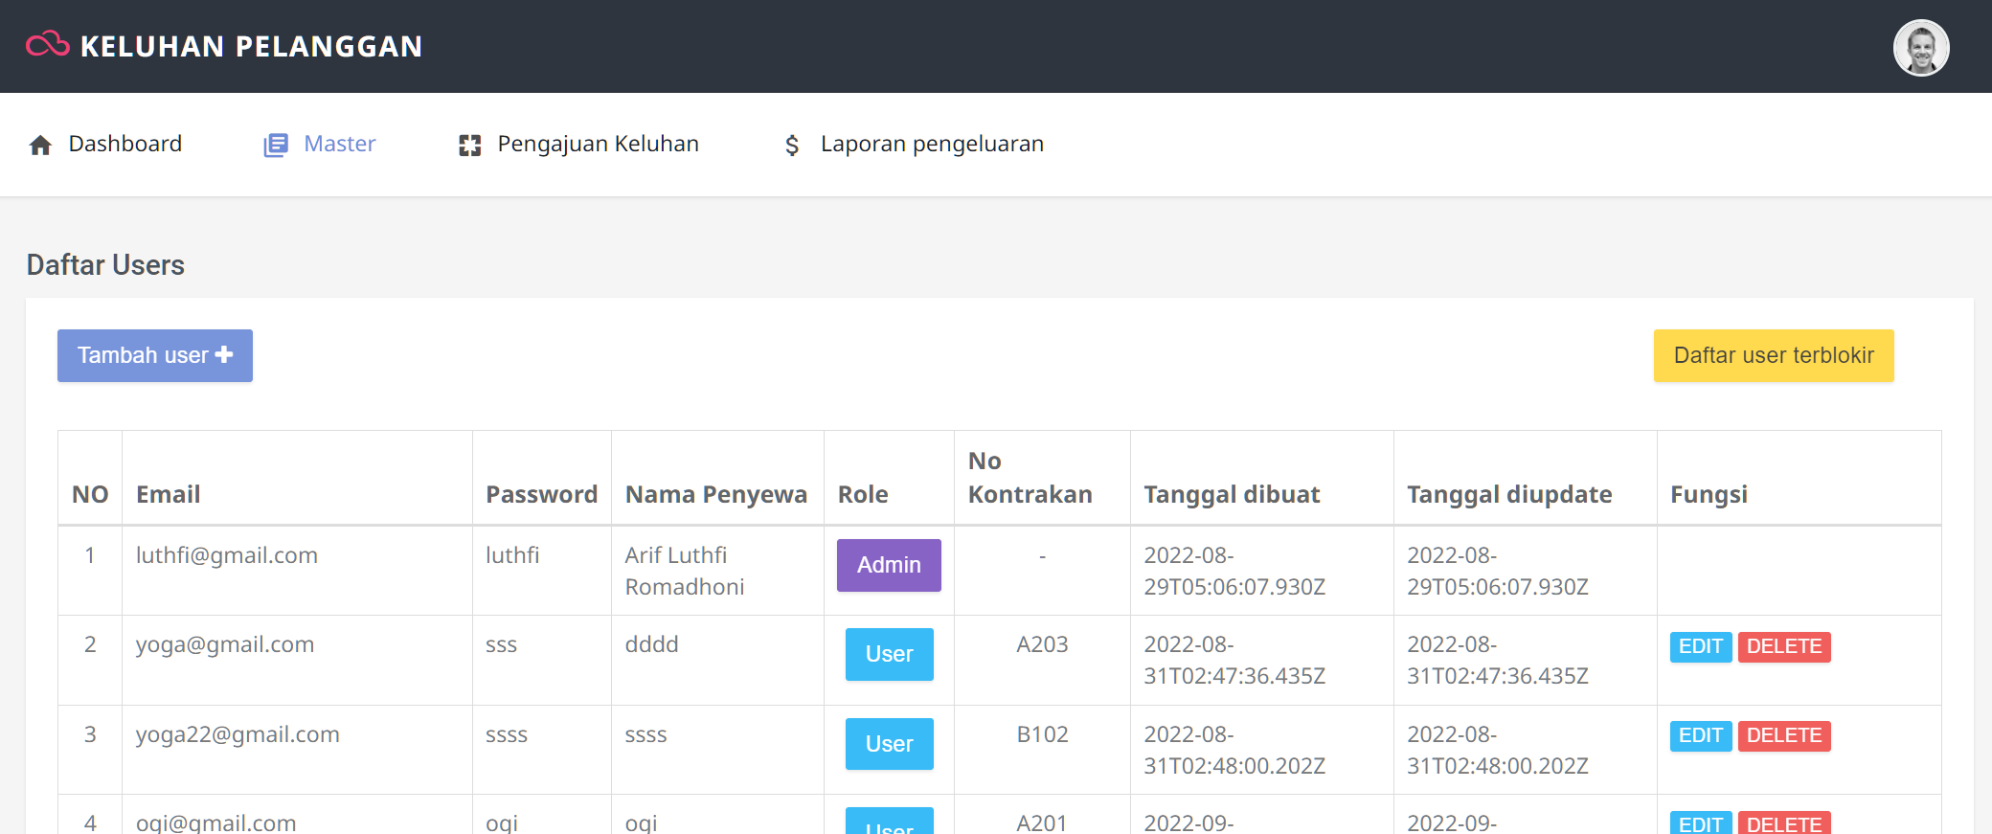Click the kontrakan number B102
Screen dimensions: 1992x834
(x=1042, y=734)
